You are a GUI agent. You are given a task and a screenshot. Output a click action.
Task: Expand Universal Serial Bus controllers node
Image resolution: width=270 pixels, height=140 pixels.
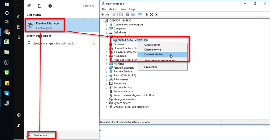[107, 107]
